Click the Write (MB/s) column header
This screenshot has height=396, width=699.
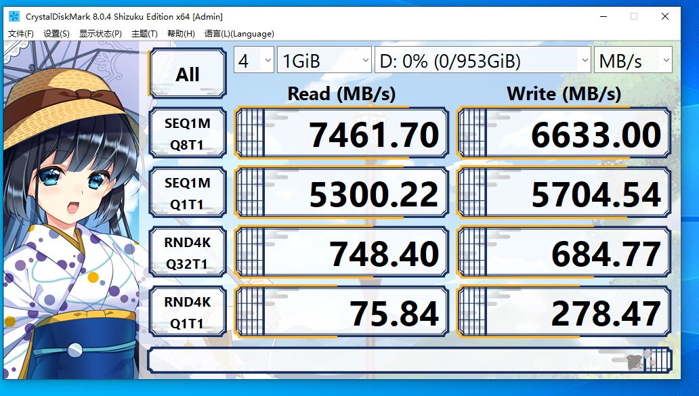(564, 94)
